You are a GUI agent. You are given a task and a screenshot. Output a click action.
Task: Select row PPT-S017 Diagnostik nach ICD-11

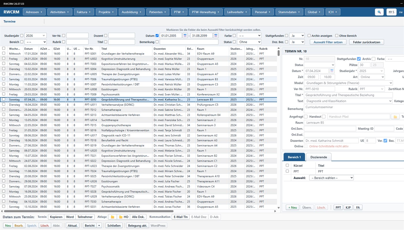coord(139,135)
